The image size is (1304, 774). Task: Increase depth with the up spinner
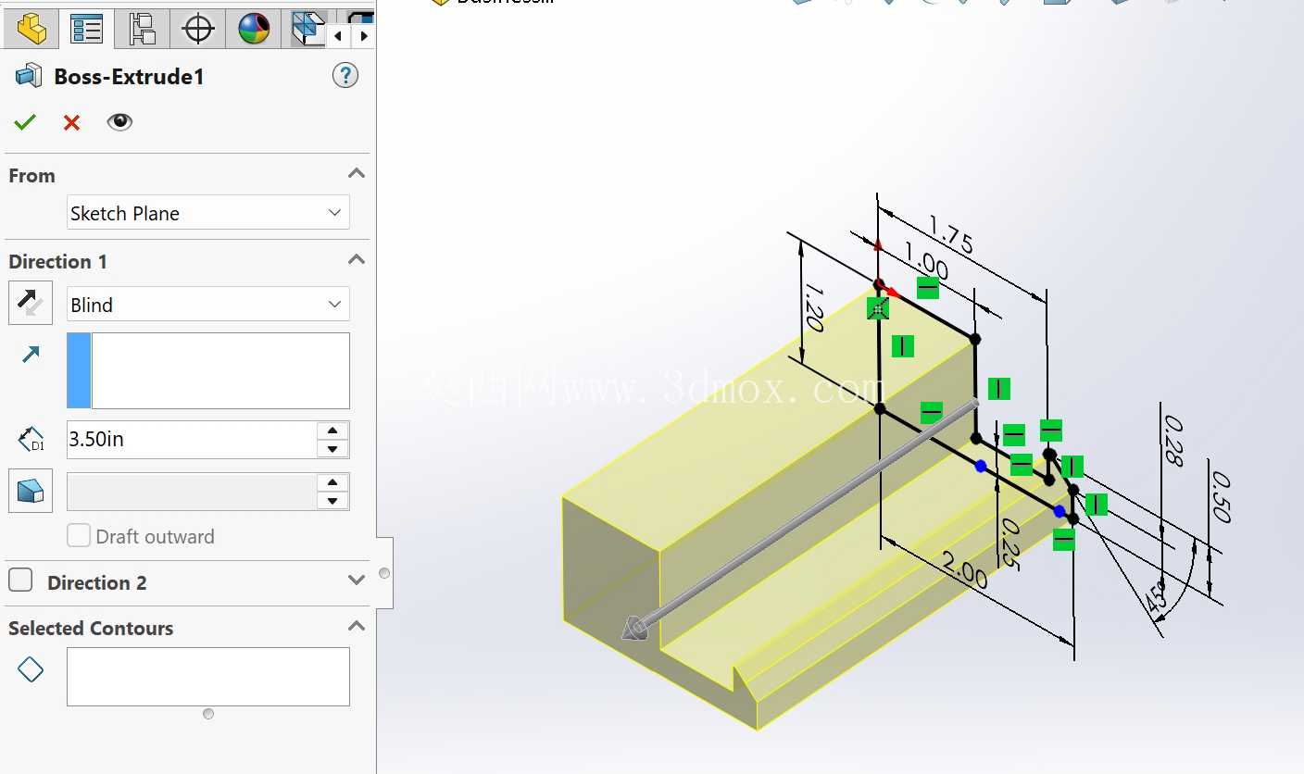point(332,431)
